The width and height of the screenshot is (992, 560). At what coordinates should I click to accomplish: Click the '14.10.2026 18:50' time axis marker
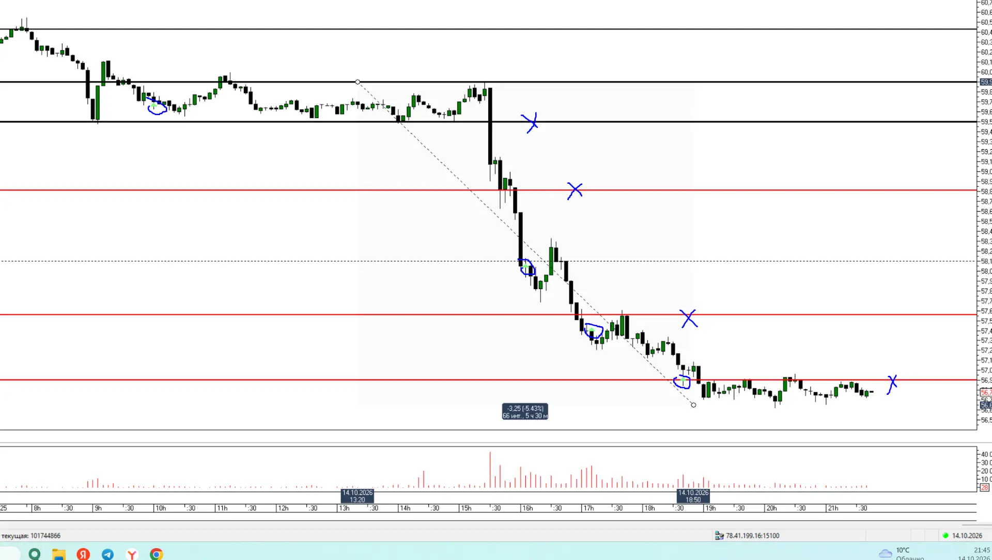pyautogui.click(x=693, y=496)
